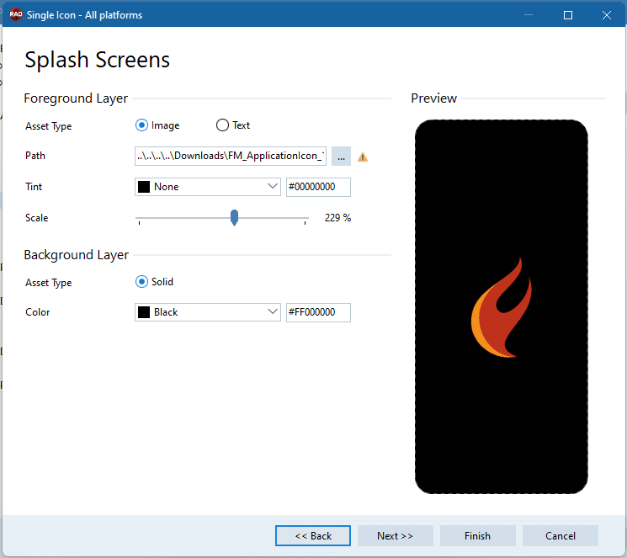The image size is (627, 558).
Task: Close the Single Icon dialog
Action: 607,15
